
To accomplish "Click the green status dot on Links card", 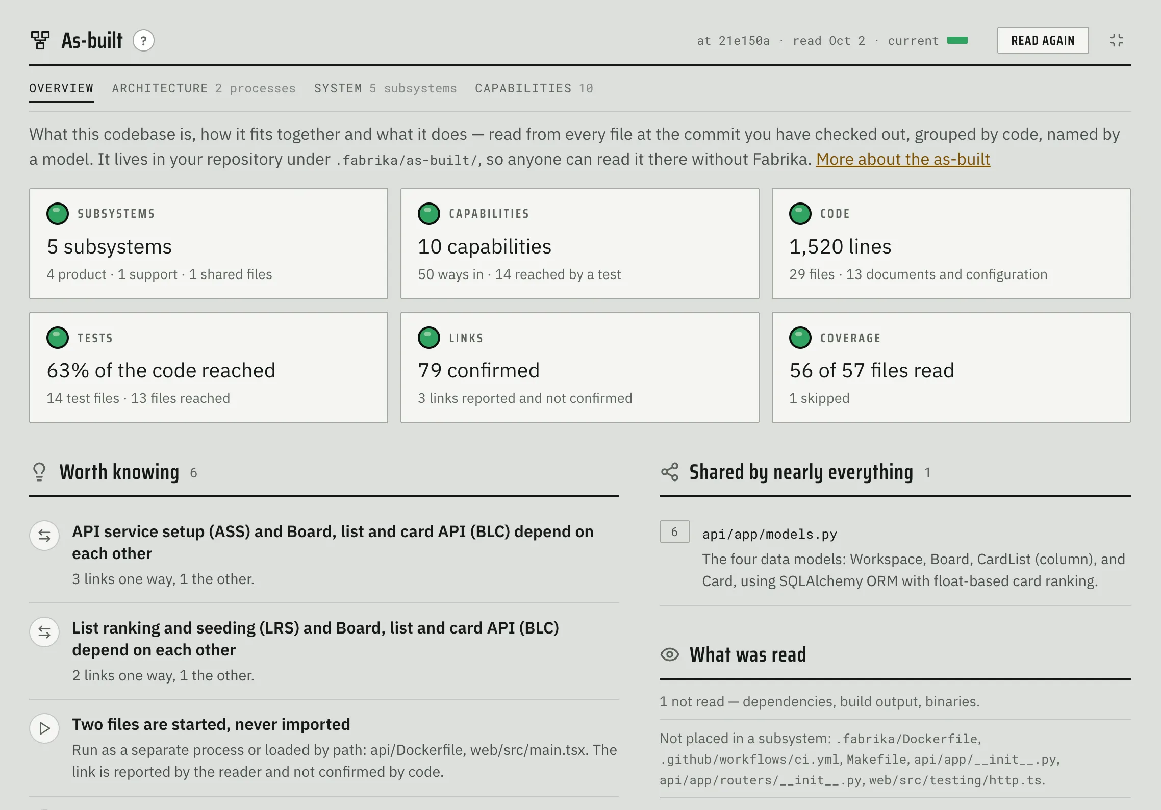I will click(x=428, y=338).
